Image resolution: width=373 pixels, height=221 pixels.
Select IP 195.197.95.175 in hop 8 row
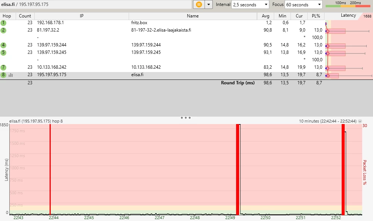click(51, 75)
